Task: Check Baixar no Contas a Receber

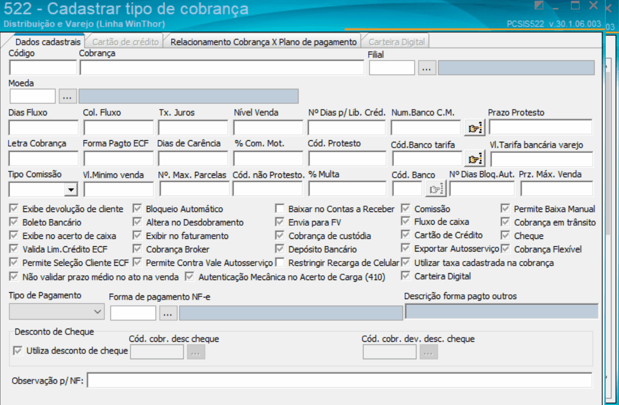Action: [280, 208]
